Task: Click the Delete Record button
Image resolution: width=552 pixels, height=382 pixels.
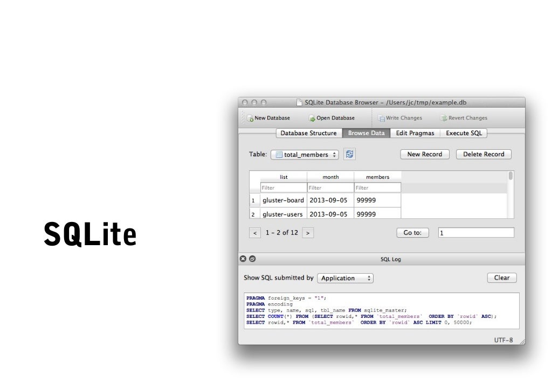Action: click(x=484, y=154)
